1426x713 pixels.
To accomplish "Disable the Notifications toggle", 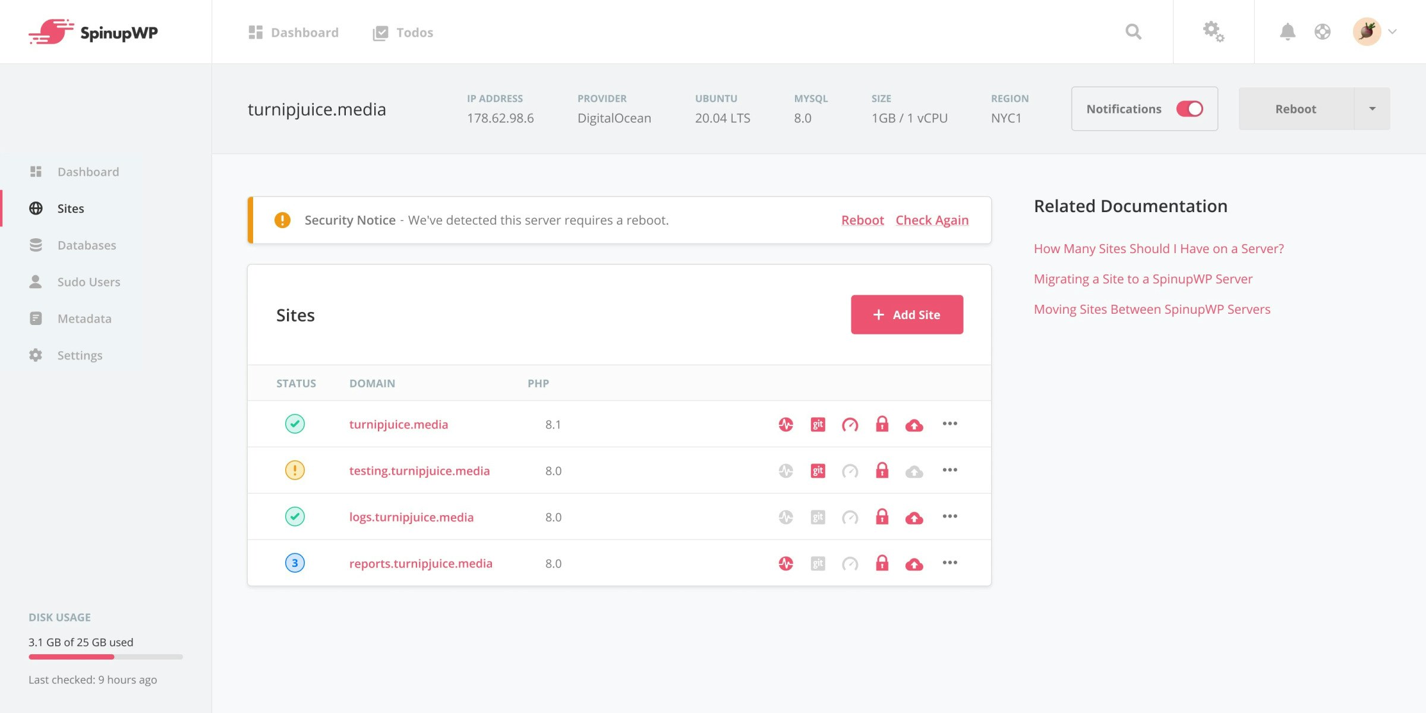I will point(1189,109).
